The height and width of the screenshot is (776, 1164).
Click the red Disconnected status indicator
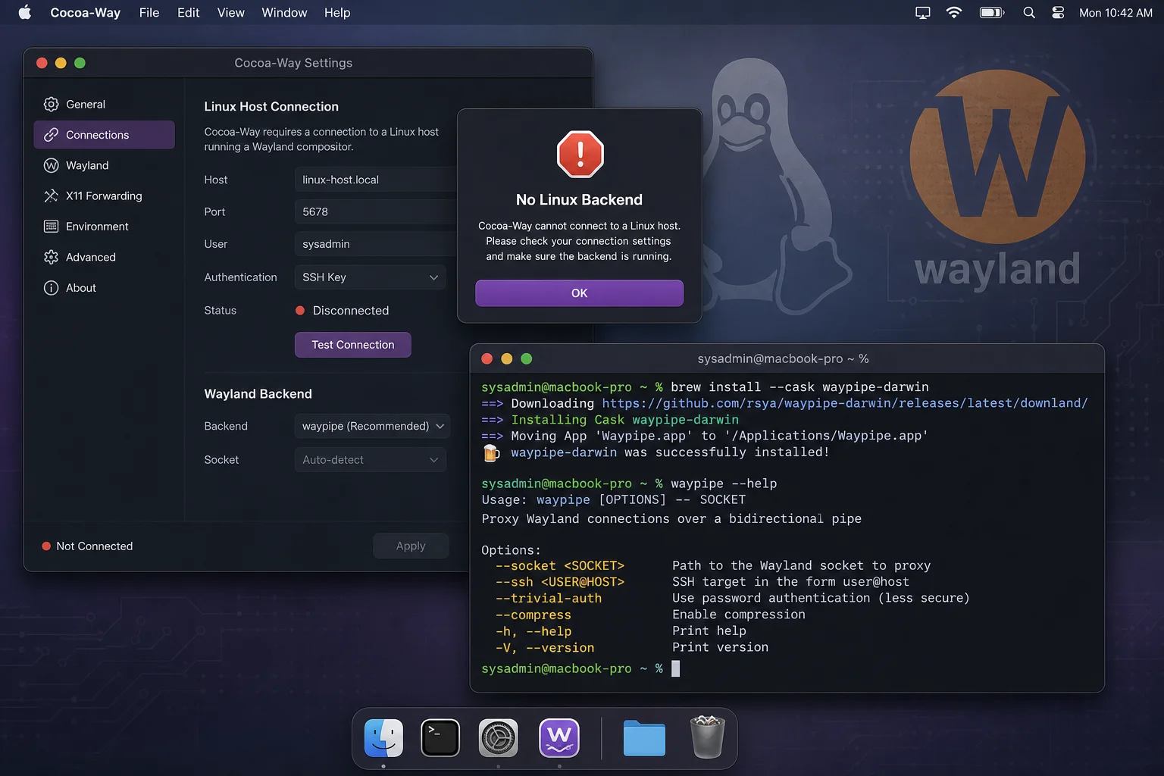pyautogui.click(x=300, y=311)
